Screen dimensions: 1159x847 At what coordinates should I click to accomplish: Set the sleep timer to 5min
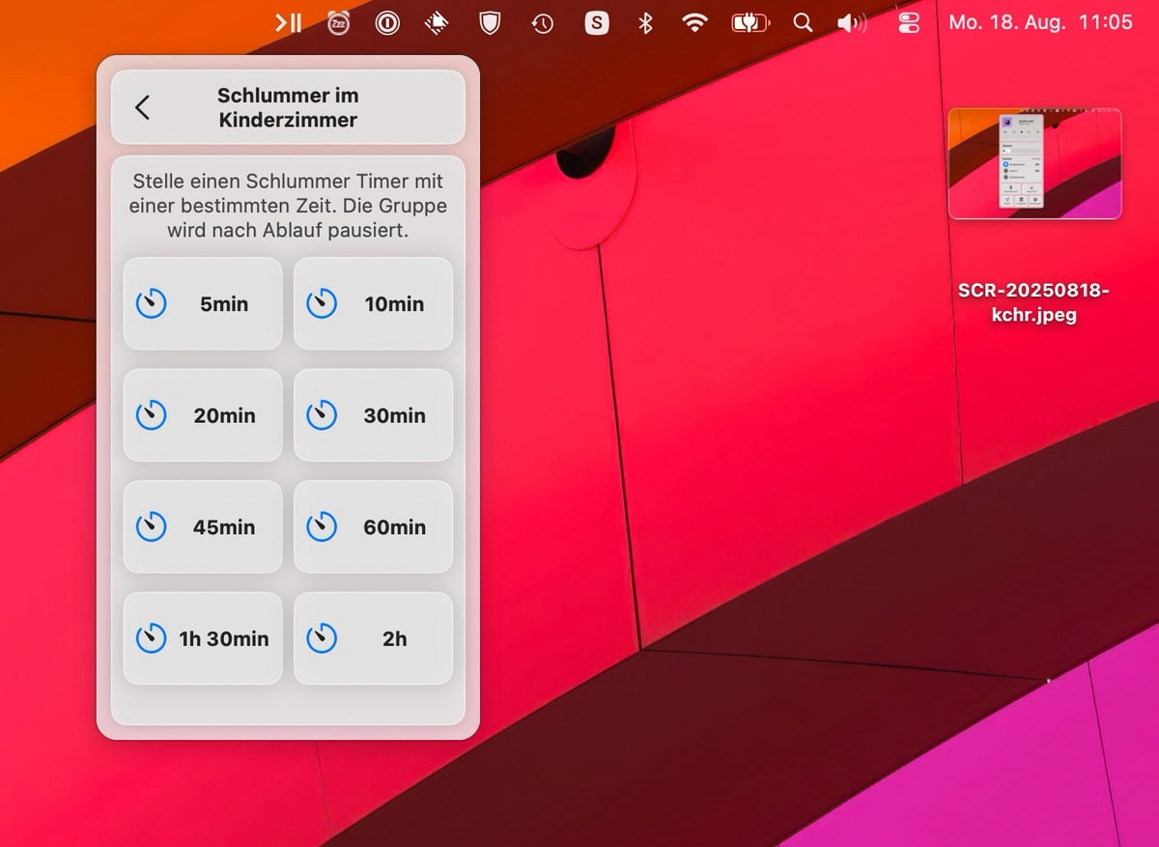203,304
